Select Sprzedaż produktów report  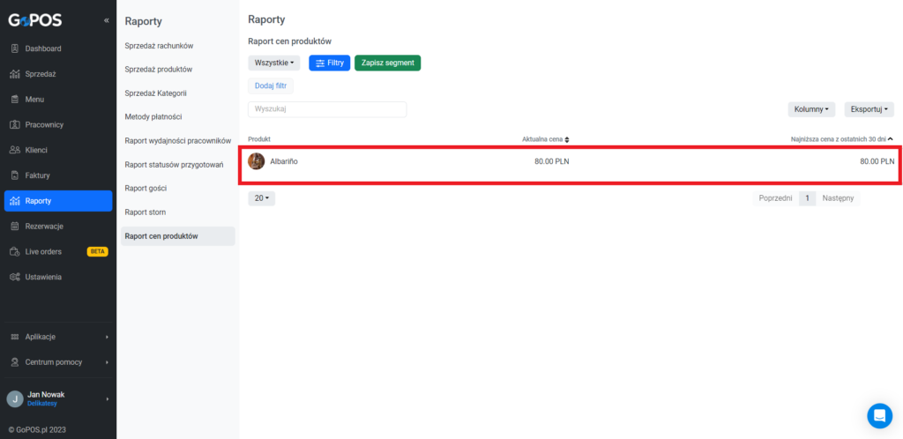click(159, 69)
